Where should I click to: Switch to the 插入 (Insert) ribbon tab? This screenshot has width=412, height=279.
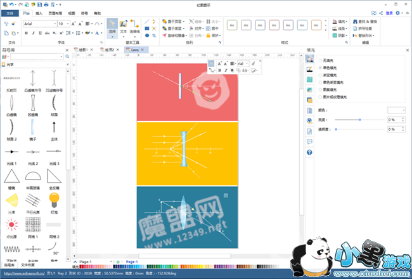pos(39,13)
